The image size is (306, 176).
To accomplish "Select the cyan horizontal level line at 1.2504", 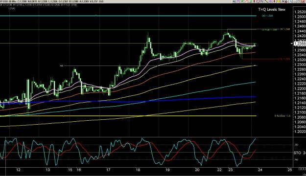I will (128, 16).
